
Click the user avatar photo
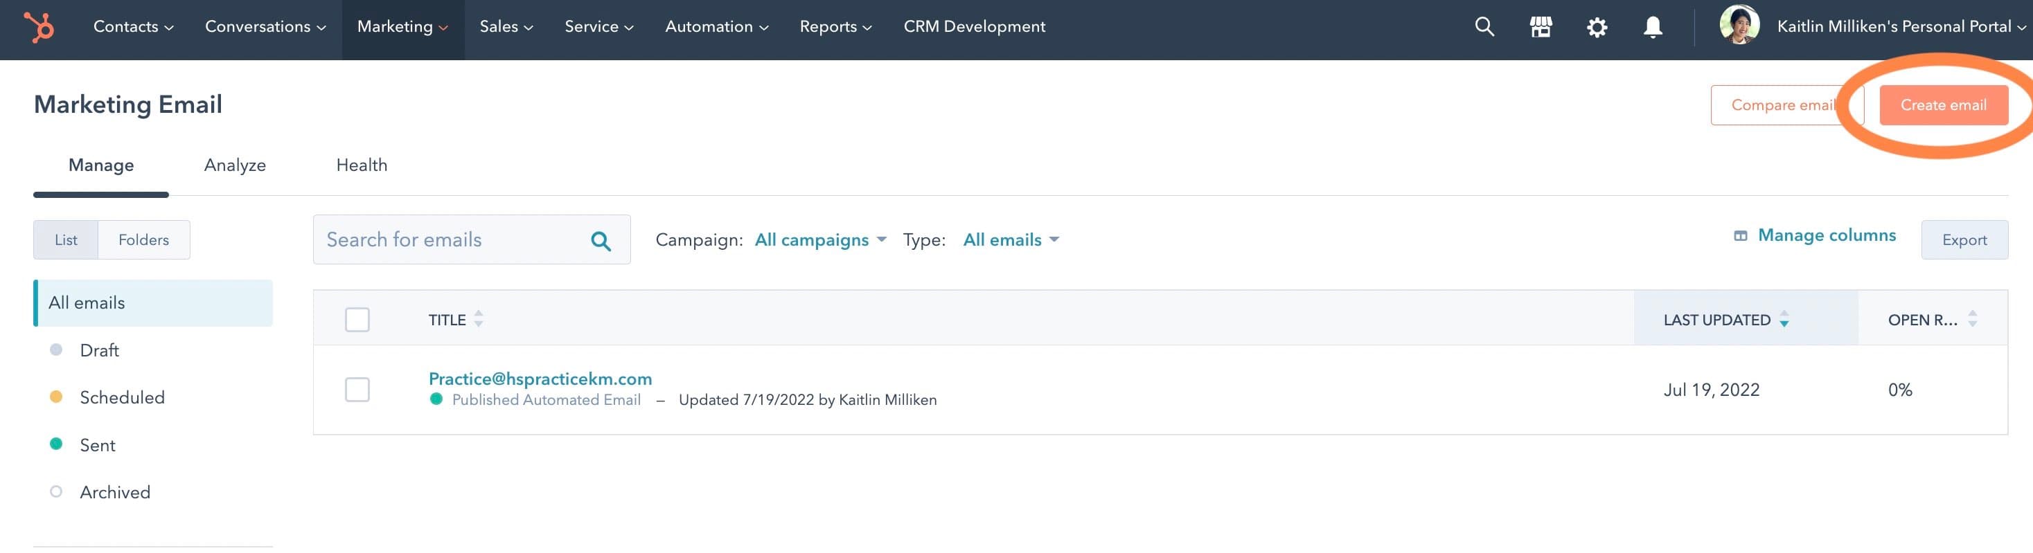(x=1739, y=25)
